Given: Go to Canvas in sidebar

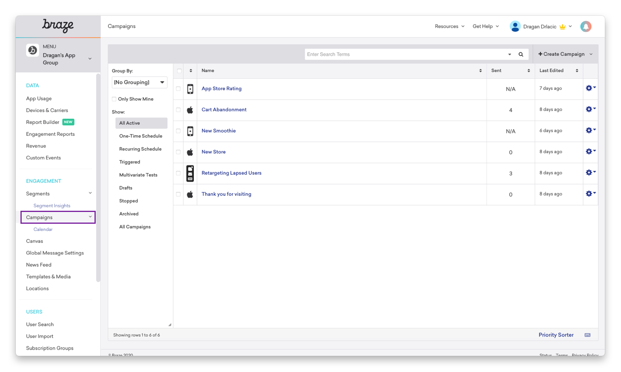Looking at the screenshot, I should click(x=35, y=241).
